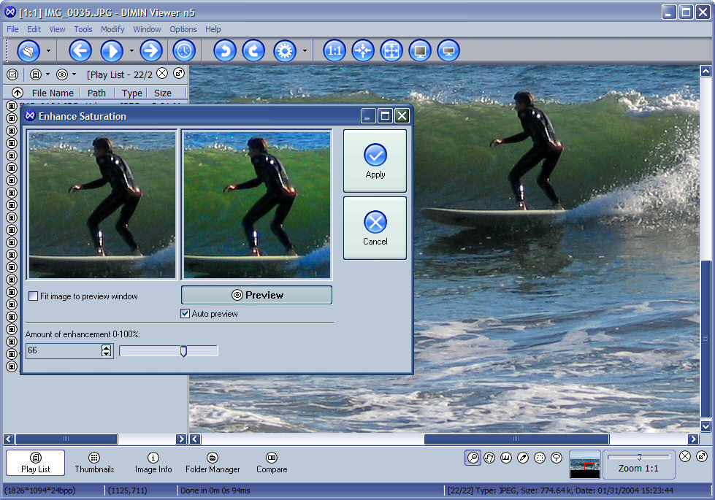Viewport: 715px width, 500px height.
Task: Open the dropdown arrow beside the play button
Action: tap(131, 50)
